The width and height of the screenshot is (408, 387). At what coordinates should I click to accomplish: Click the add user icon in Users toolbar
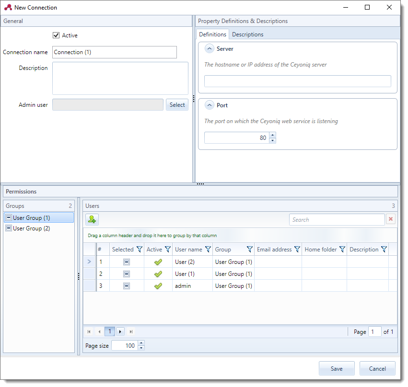[92, 220]
